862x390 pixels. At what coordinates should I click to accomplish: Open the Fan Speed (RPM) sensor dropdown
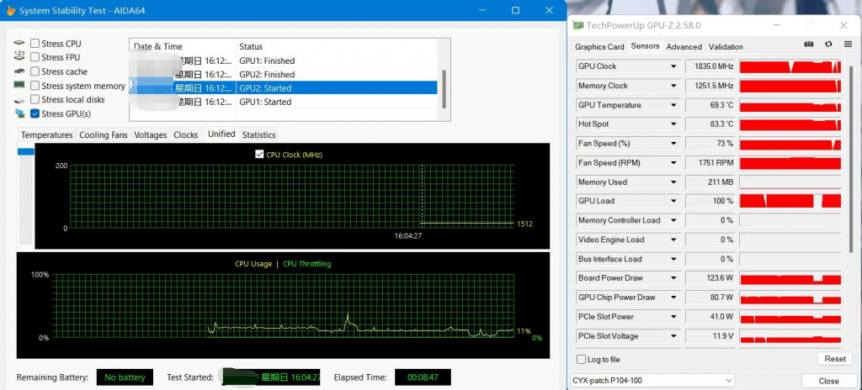tap(673, 162)
